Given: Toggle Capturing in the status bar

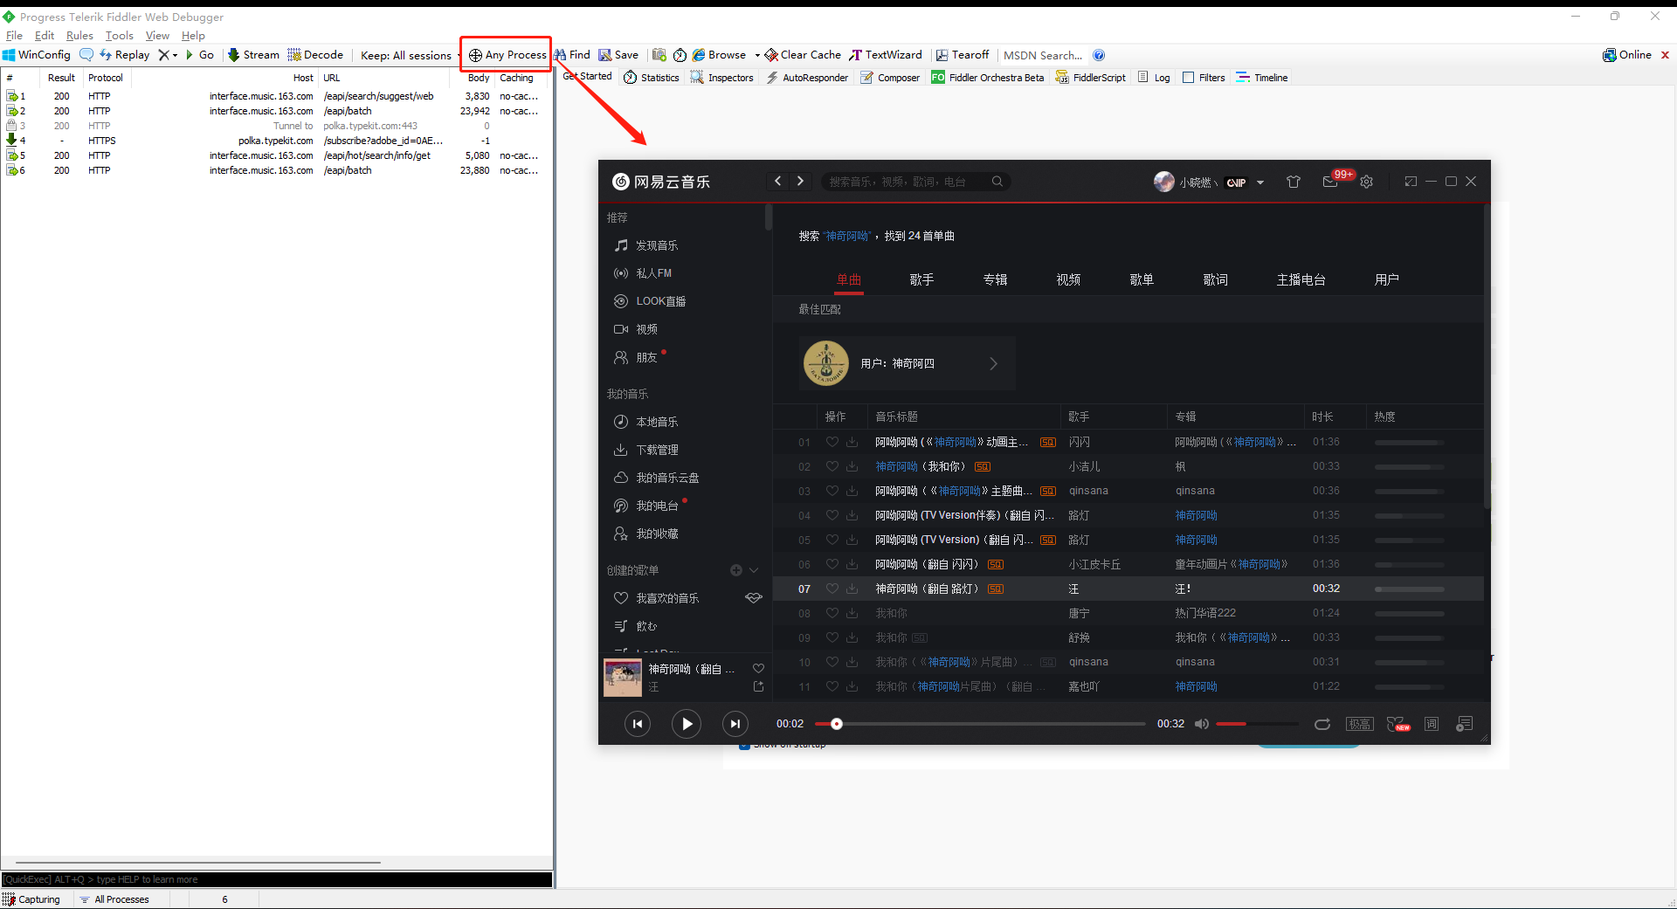Looking at the screenshot, I should pyautogui.click(x=31, y=899).
